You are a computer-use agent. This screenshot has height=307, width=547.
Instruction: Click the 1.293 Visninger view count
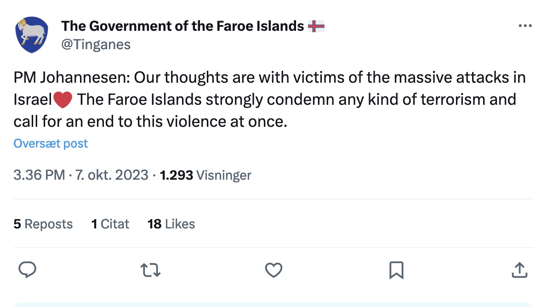pos(205,175)
